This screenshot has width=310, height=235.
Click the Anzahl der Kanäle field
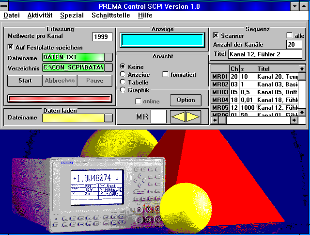click(294, 44)
